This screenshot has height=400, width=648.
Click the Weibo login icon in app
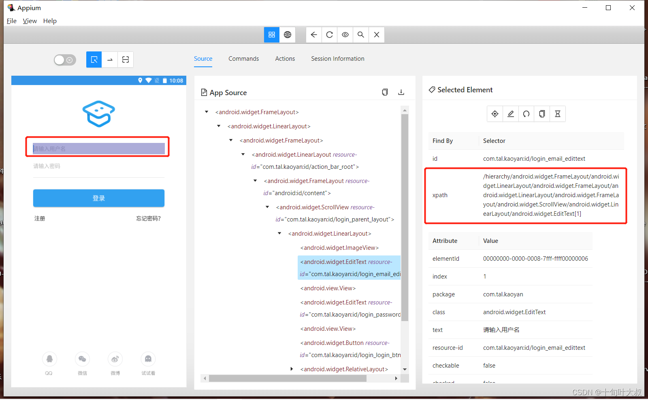115,359
